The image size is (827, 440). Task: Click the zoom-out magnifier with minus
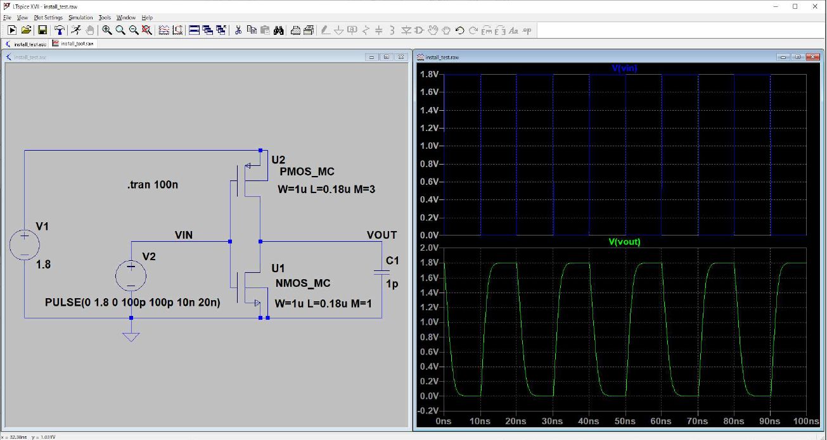click(x=134, y=30)
